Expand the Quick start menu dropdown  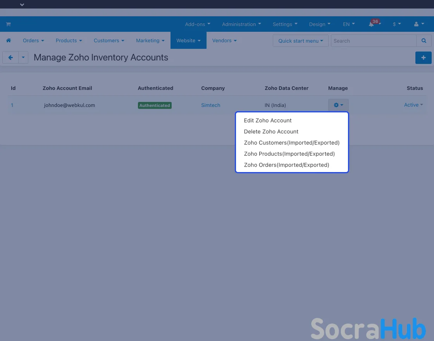(x=300, y=41)
